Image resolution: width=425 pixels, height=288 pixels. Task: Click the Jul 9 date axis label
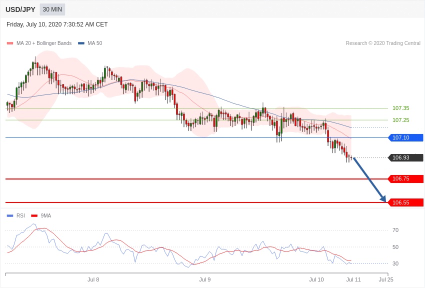click(x=204, y=279)
